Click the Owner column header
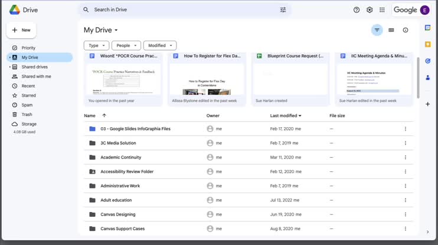438x245 pixels. point(213,115)
